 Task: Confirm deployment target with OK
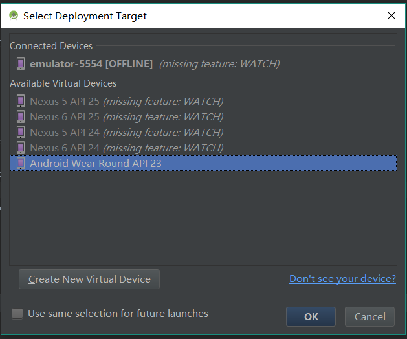pos(311,316)
